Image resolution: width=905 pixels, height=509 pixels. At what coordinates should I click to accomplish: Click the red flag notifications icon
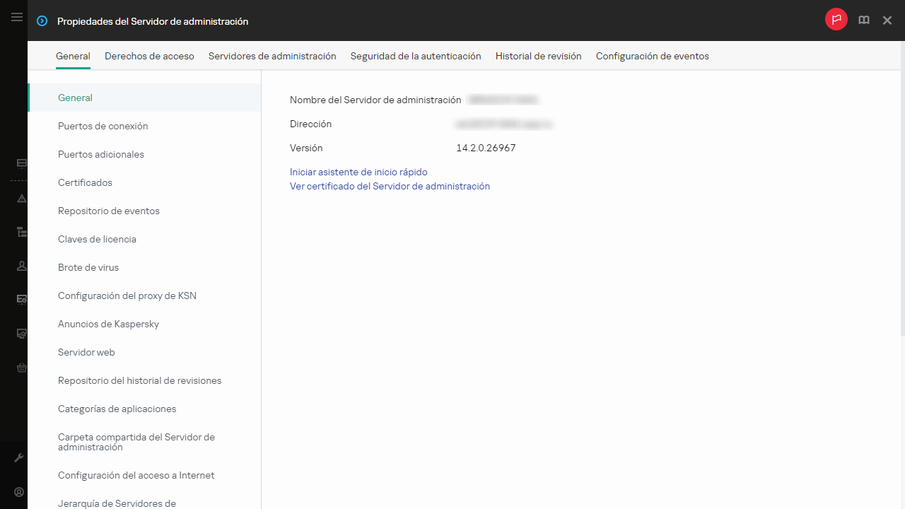tap(836, 20)
